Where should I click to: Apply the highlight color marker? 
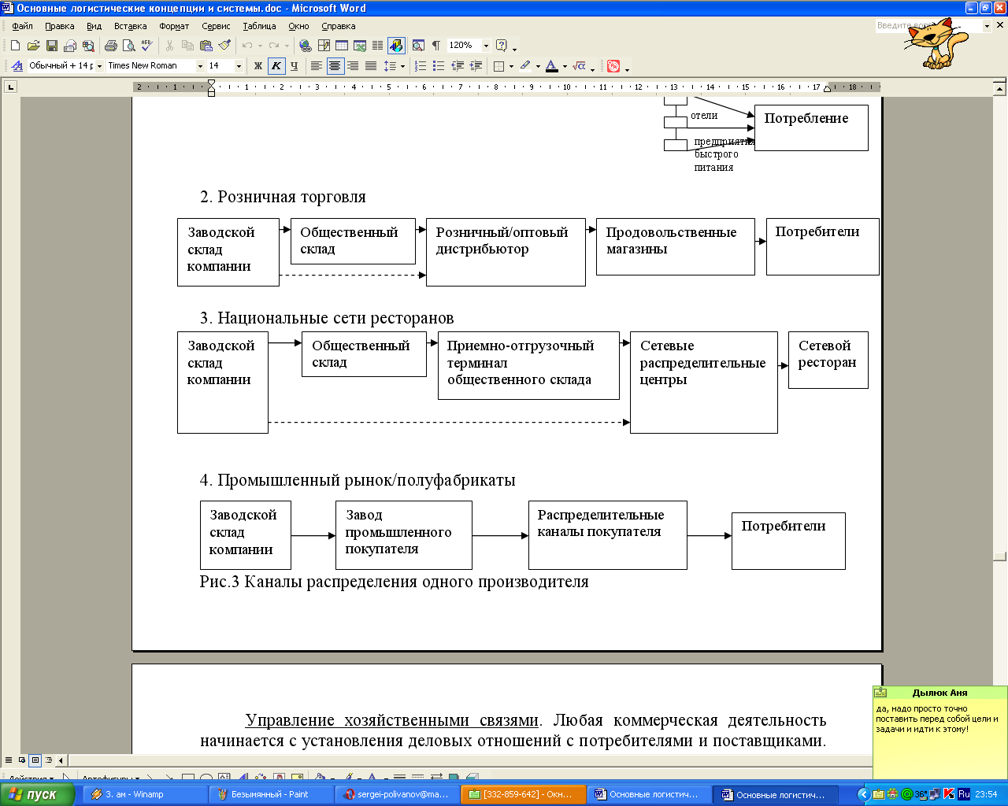pyautogui.click(x=525, y=66)
